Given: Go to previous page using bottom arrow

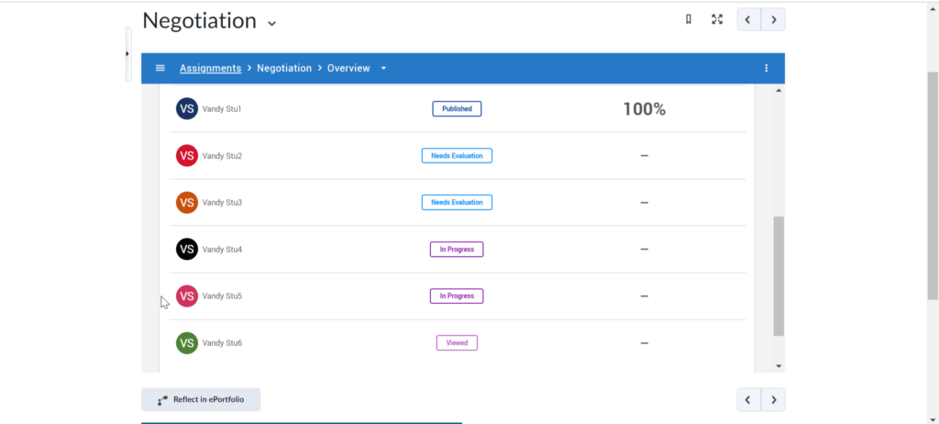Looking at the screenshot, I should point(749,399).
